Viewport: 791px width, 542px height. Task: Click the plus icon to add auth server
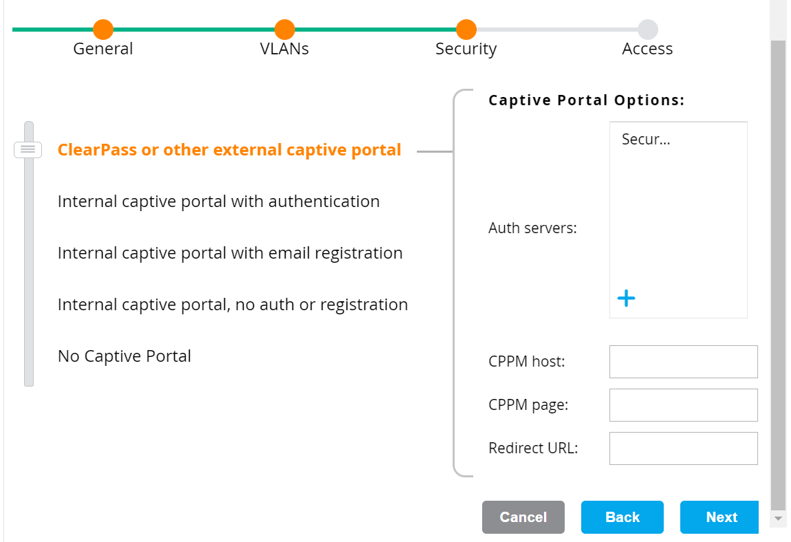tap(626, 299)
